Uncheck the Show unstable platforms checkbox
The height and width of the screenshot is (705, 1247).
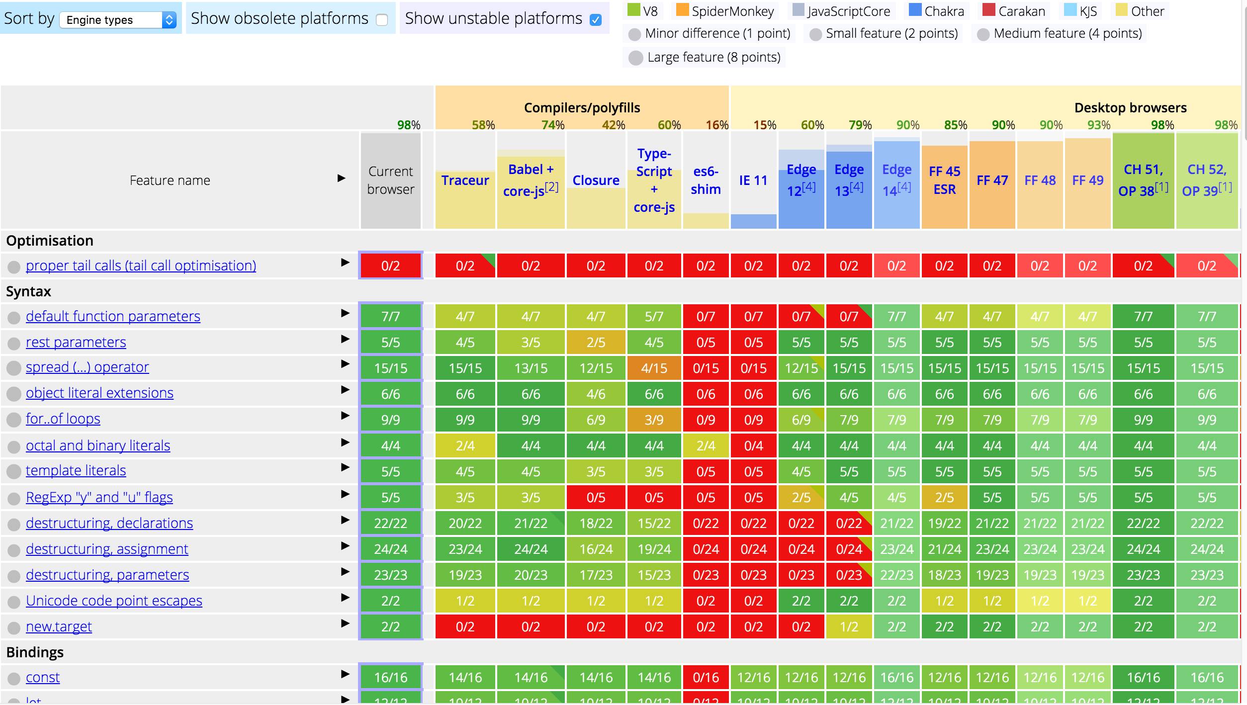pyautogui.click(x=596, y=20)
